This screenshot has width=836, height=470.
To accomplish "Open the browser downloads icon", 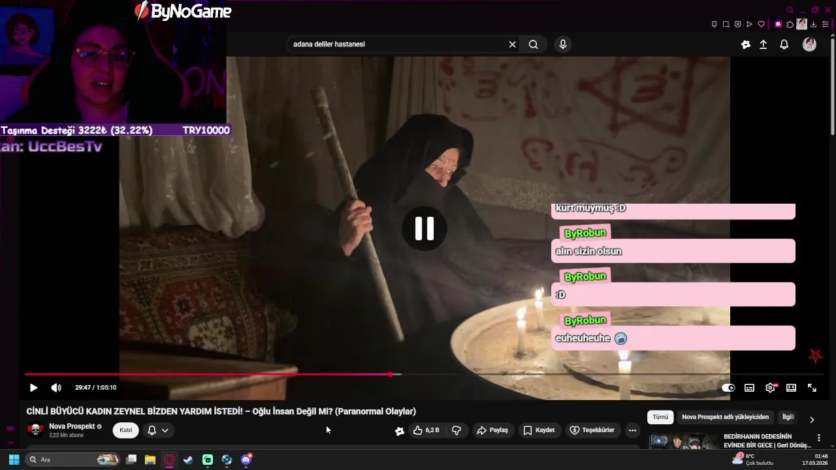I will [814, 24].
